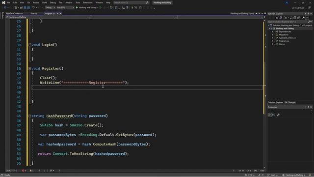Click the Home icon in Solution Explorer toolbar

277,18
